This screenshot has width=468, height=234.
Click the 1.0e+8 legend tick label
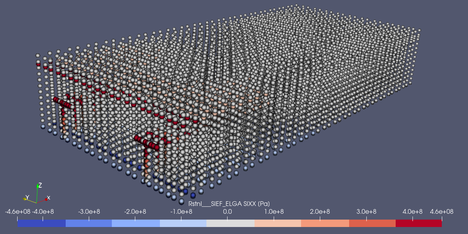pyautogui.click(x=273, y=211)
